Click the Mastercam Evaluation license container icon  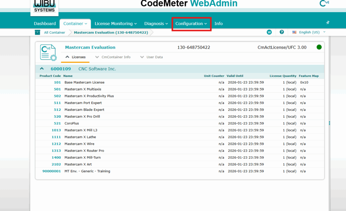click(x=48, y=52)
